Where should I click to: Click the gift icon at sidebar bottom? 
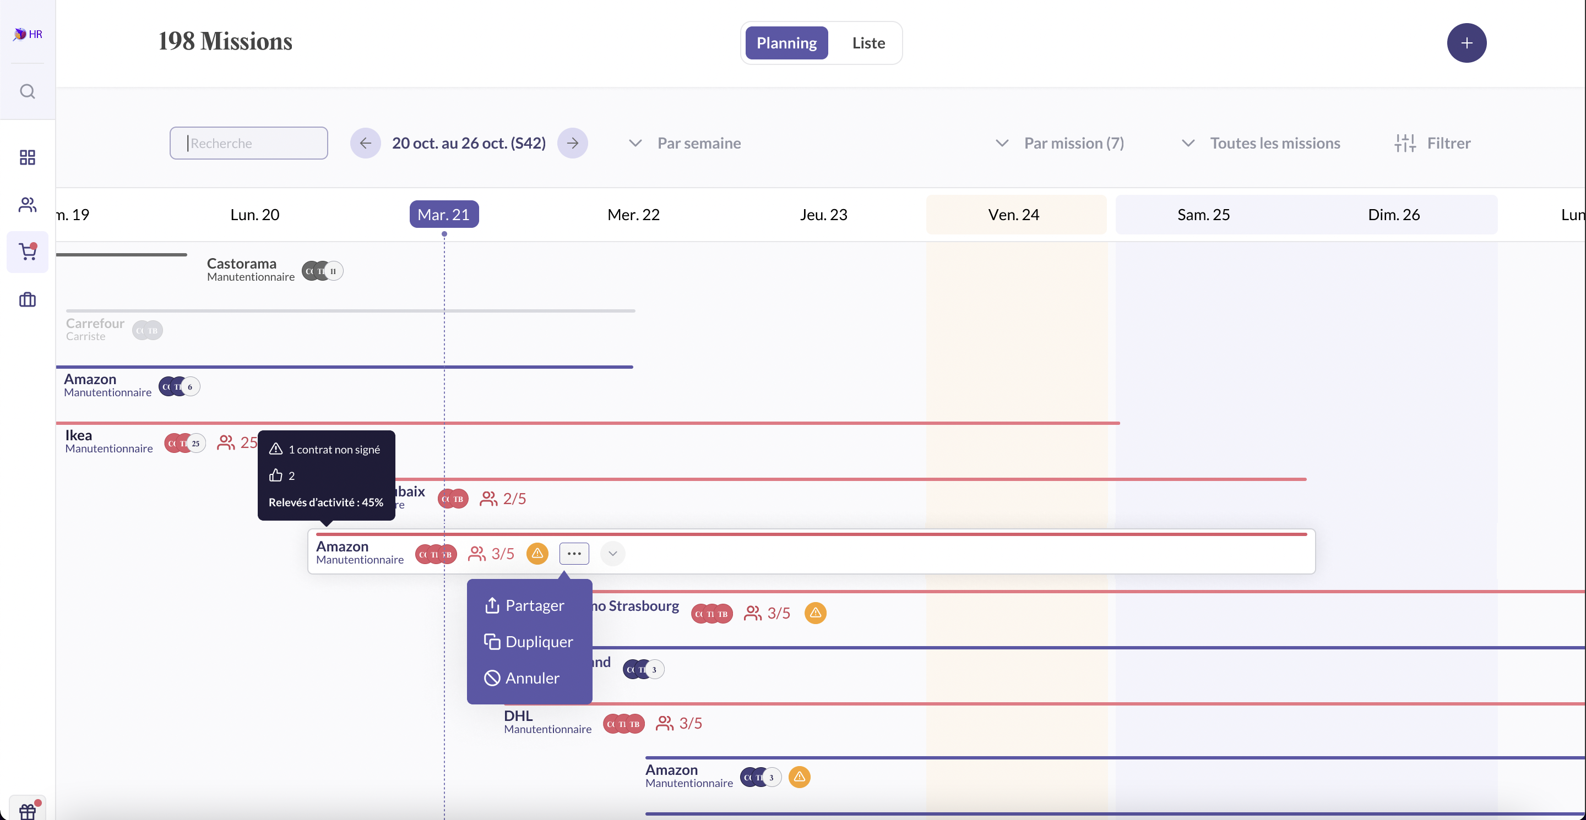[x=28, y=811]
